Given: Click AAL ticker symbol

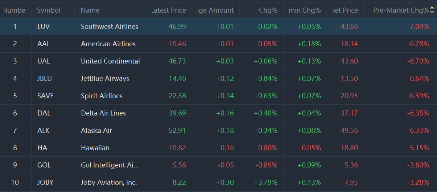Looking at the screenshot, I should click(44, 44).
